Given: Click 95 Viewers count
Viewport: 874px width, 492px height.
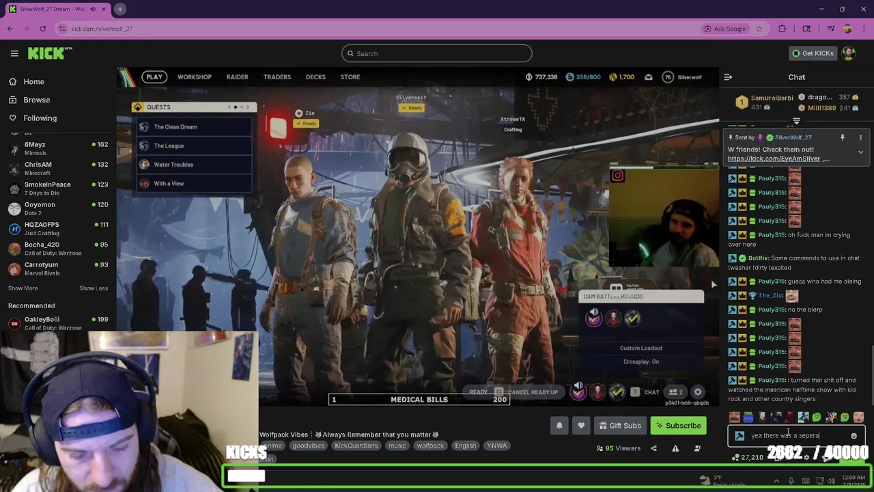Looking at the screenshot, I should pyautogui.click(x=619, y=448).
